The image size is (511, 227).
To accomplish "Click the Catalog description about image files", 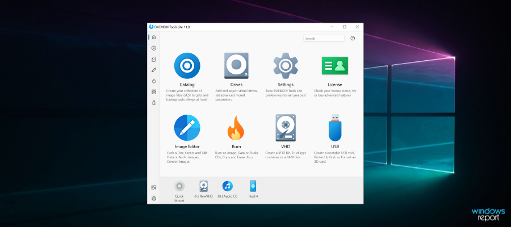I will tap(187, 95).
